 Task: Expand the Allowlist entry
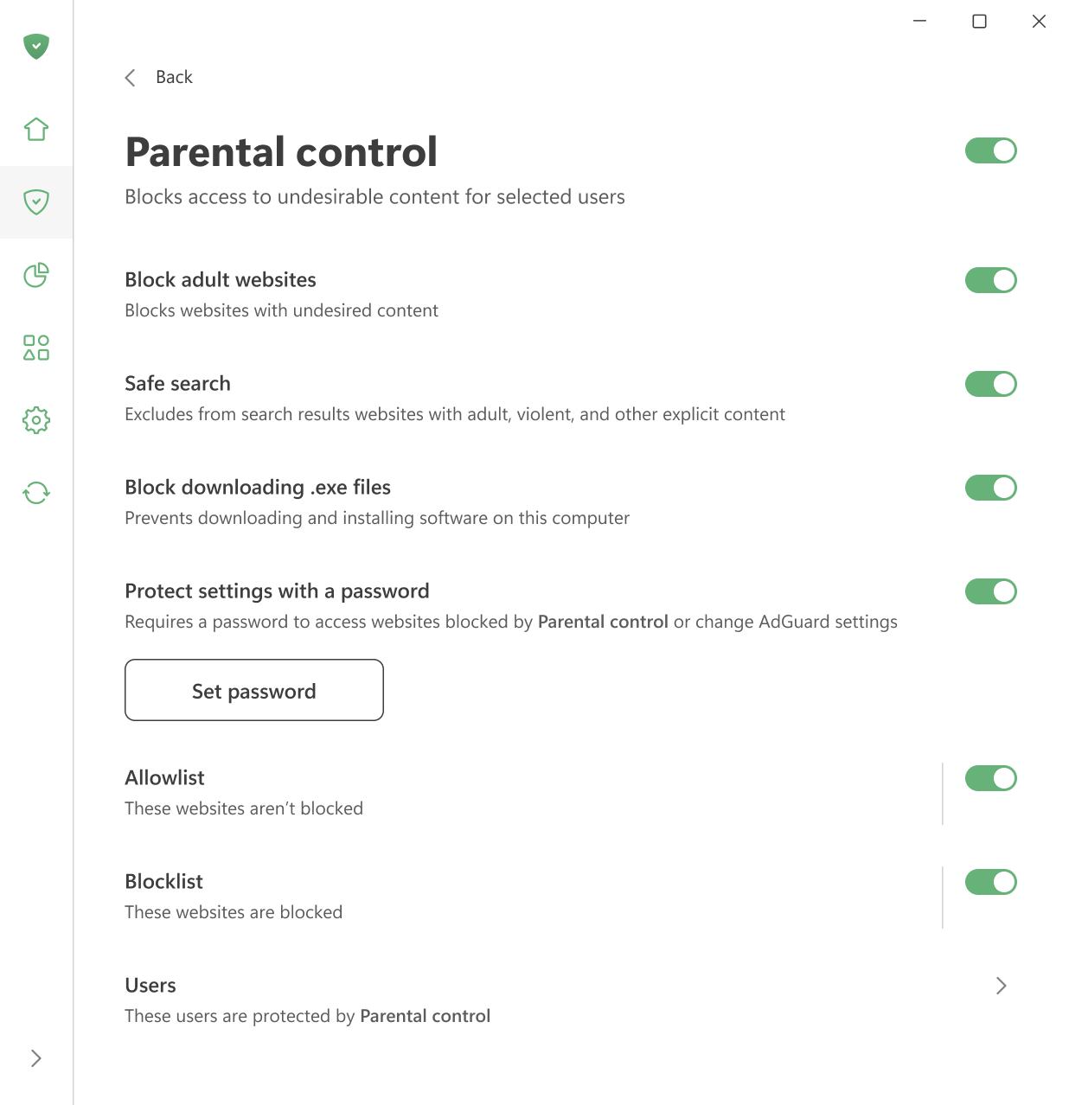click(164, 778)
